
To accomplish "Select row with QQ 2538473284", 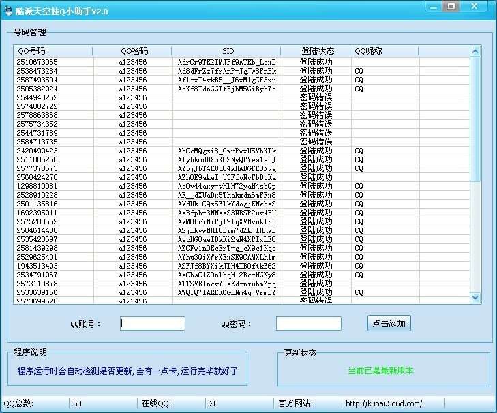I will point(242,71).
